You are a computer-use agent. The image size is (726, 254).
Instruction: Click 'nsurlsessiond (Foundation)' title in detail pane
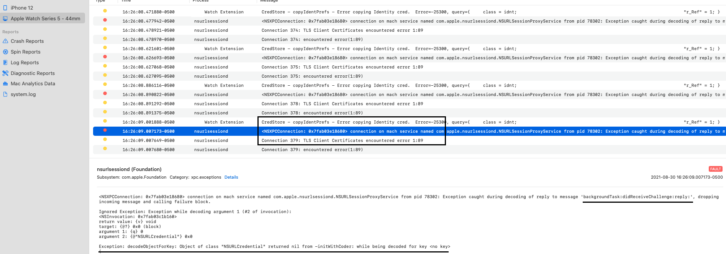coord(129,169)
